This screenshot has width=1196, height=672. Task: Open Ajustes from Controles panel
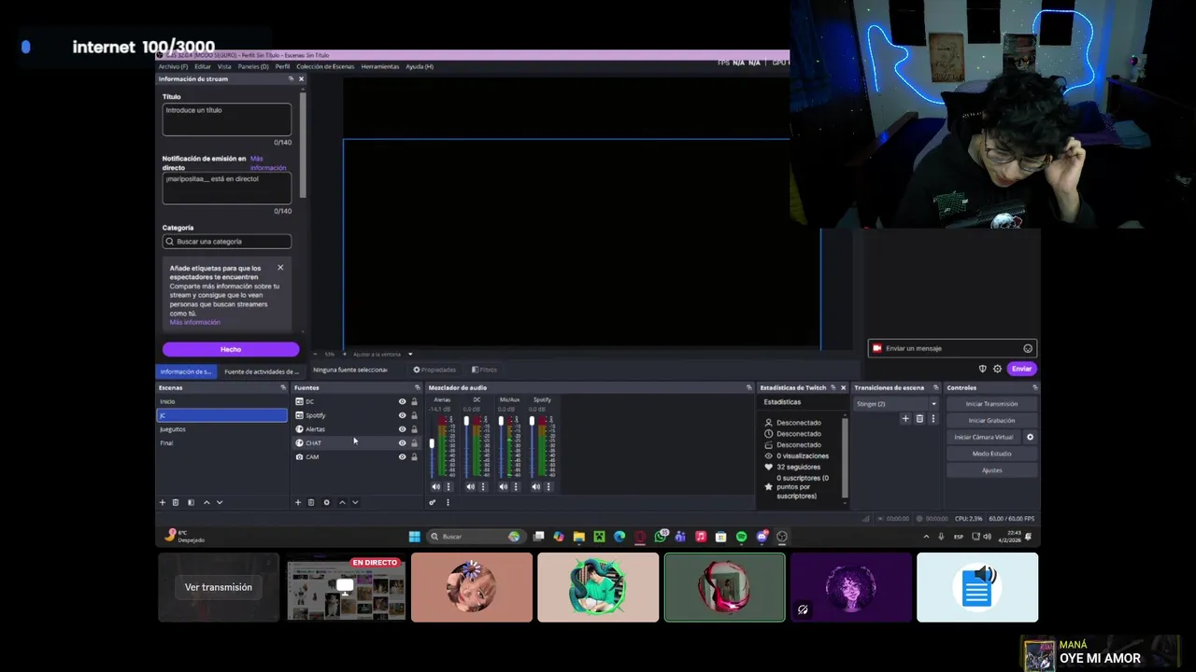tap(991, 470)
